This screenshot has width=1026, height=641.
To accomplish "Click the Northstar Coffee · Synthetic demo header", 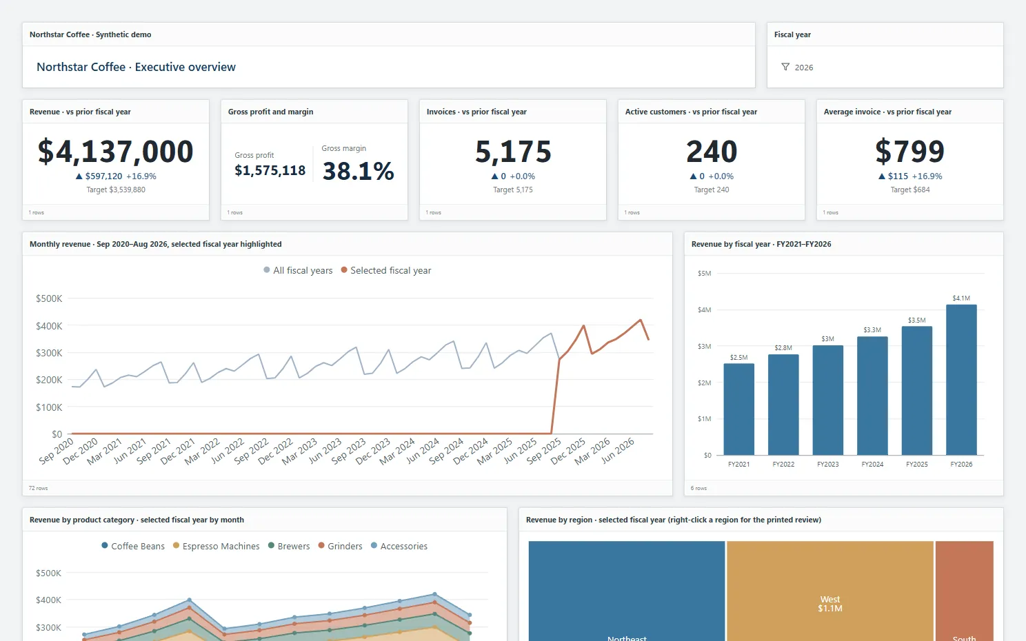I will pyautogui.click(x=90, y=34).
